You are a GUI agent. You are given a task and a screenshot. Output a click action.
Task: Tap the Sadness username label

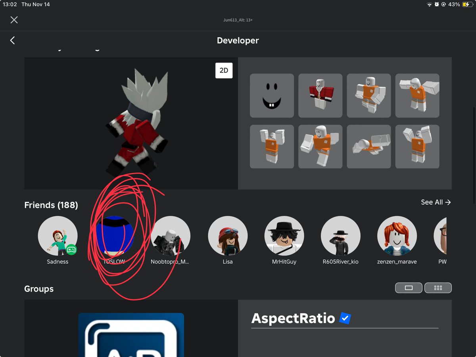58,262
